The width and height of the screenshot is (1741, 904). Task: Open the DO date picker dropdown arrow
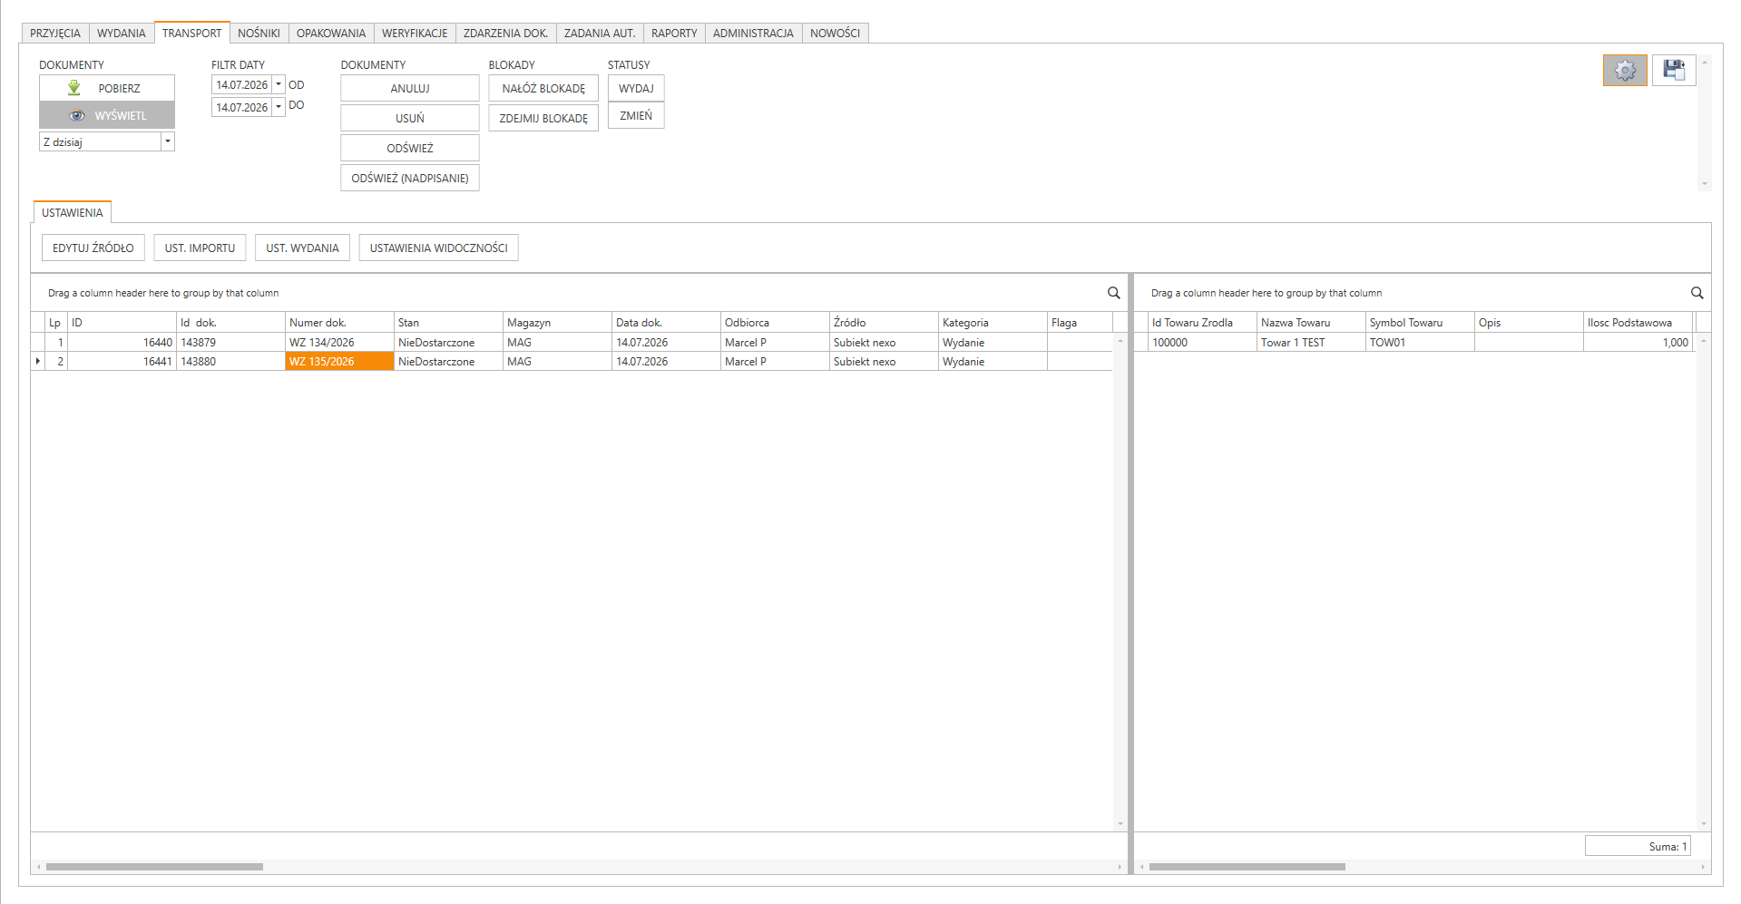(279, 107)
